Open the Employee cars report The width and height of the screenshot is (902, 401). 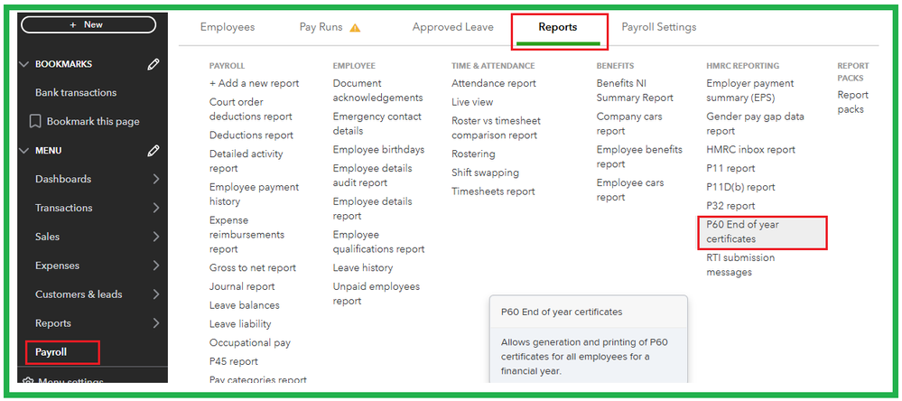(630, 190)
